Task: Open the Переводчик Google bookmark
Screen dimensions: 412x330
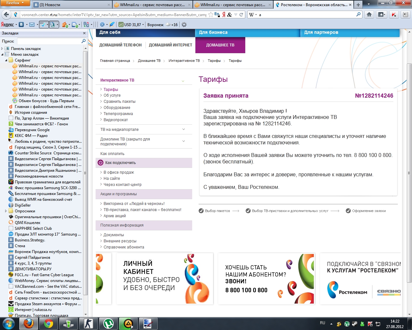Action: [x=32, y=130]
